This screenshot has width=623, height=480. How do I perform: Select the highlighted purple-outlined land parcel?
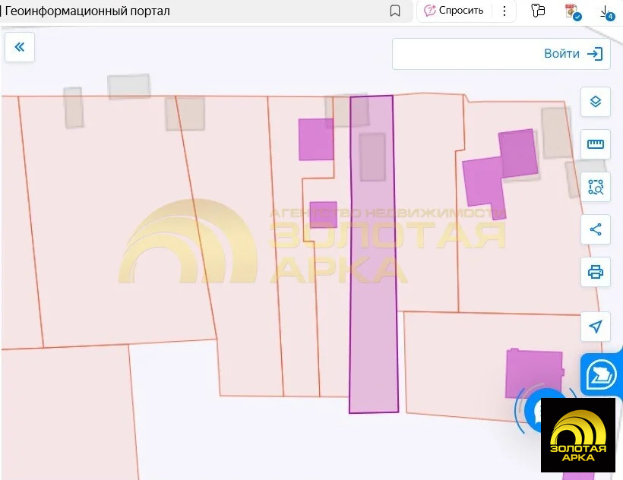pos(372,304)
